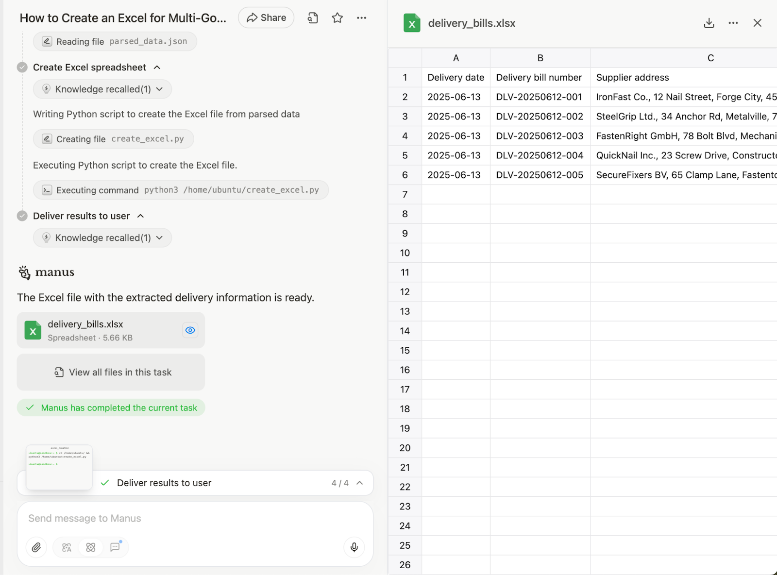Click the Create Excel spreadsheet completed checkmark
The width and height of the screenshot is (777, 575).
pos(22,68)
